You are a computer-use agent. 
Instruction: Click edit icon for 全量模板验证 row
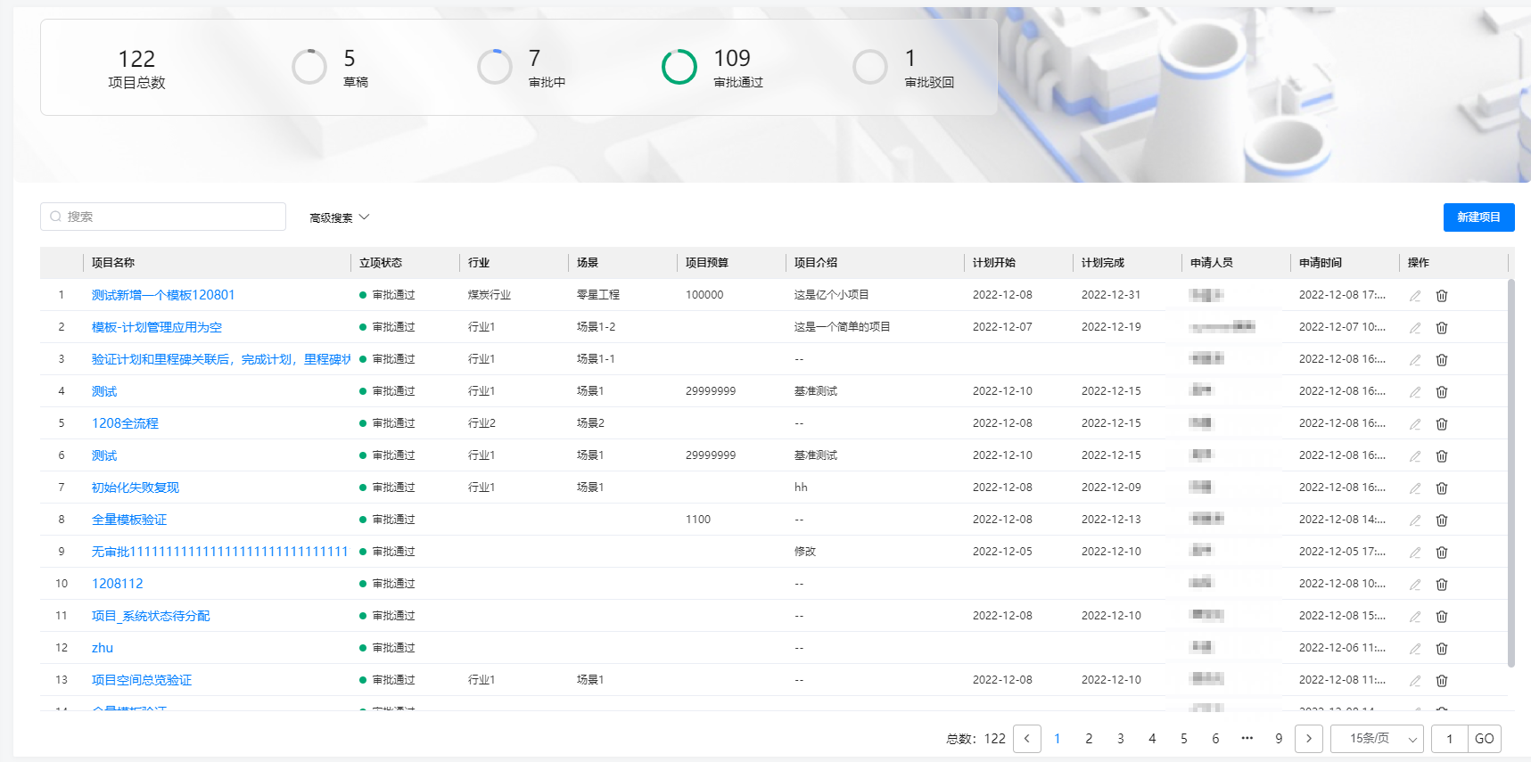(1415, 520)
